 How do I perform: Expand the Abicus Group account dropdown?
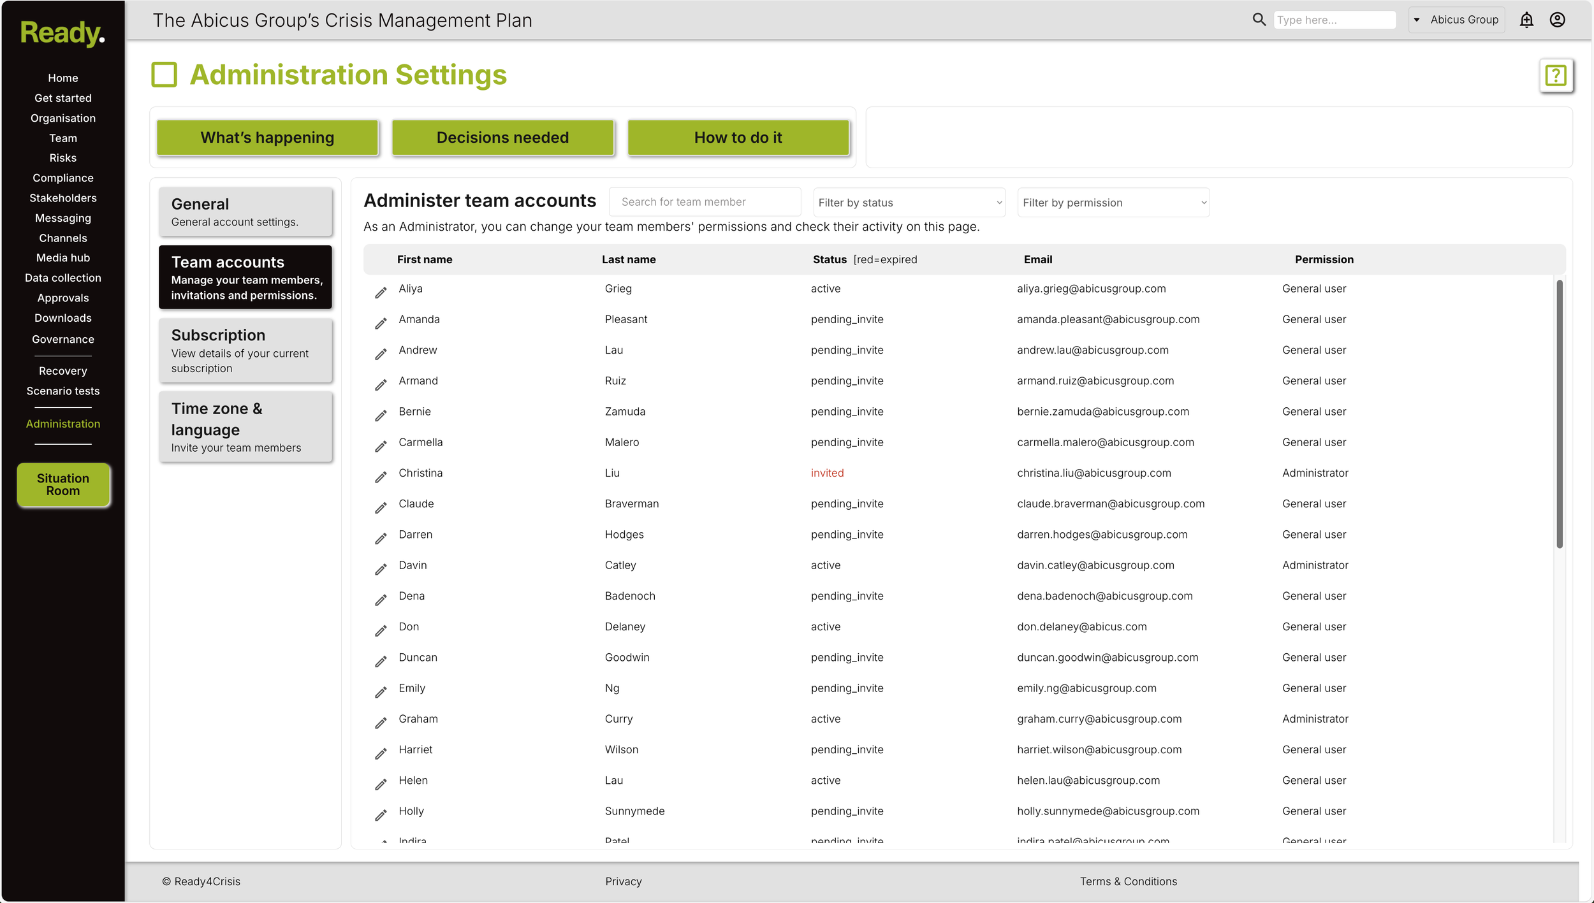[1456, 20]
